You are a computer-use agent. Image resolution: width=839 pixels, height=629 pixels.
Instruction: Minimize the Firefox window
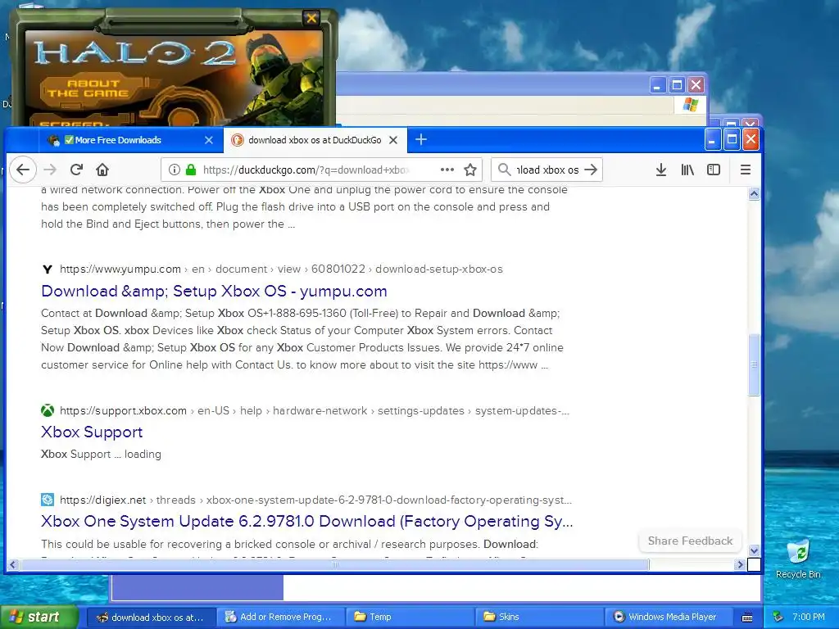coord(712,139)
